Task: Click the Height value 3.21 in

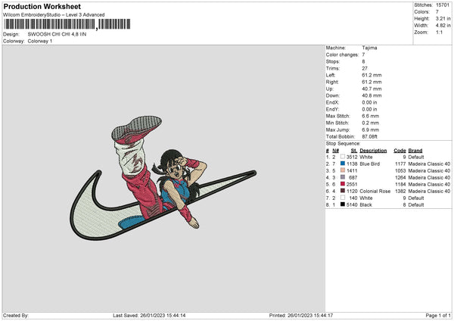Action: (x=443, y=18)
